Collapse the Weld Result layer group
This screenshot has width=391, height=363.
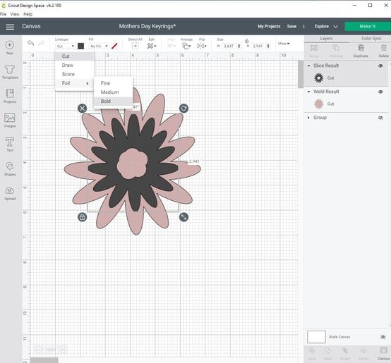[308, 92]
